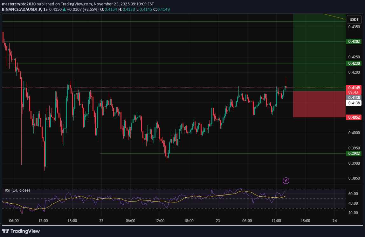Screen dimensions: 365x237
Task: Click the 0.4302 green price label
Action: click(x=354, y=42)
